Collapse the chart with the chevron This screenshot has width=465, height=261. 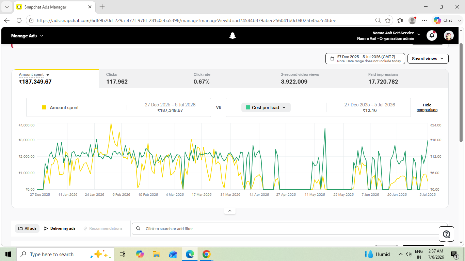pos(230,211)
